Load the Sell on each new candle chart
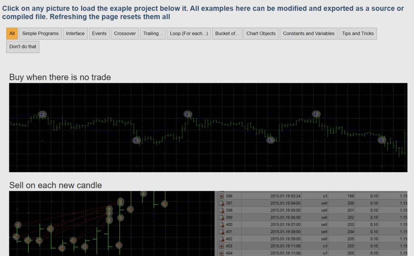 [x=208, y=224]
